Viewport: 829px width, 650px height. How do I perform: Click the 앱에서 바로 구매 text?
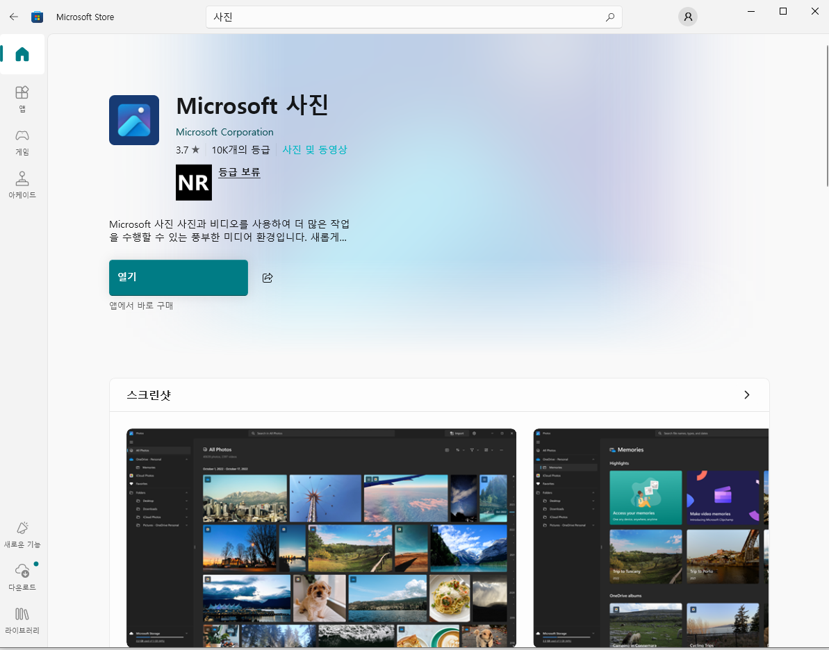click(x=141, y=306)
